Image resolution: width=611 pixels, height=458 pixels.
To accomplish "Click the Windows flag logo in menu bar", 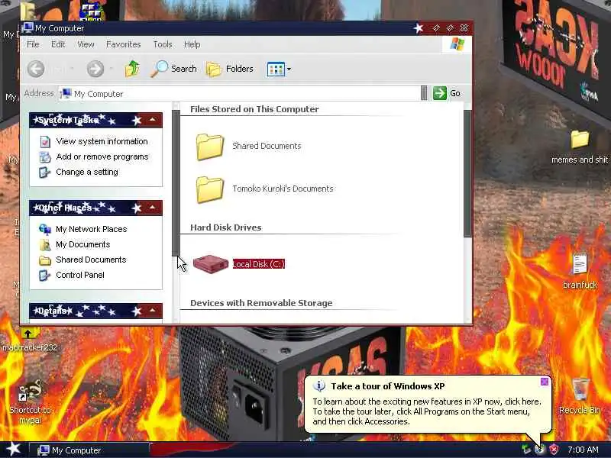I will coord(457,44).
